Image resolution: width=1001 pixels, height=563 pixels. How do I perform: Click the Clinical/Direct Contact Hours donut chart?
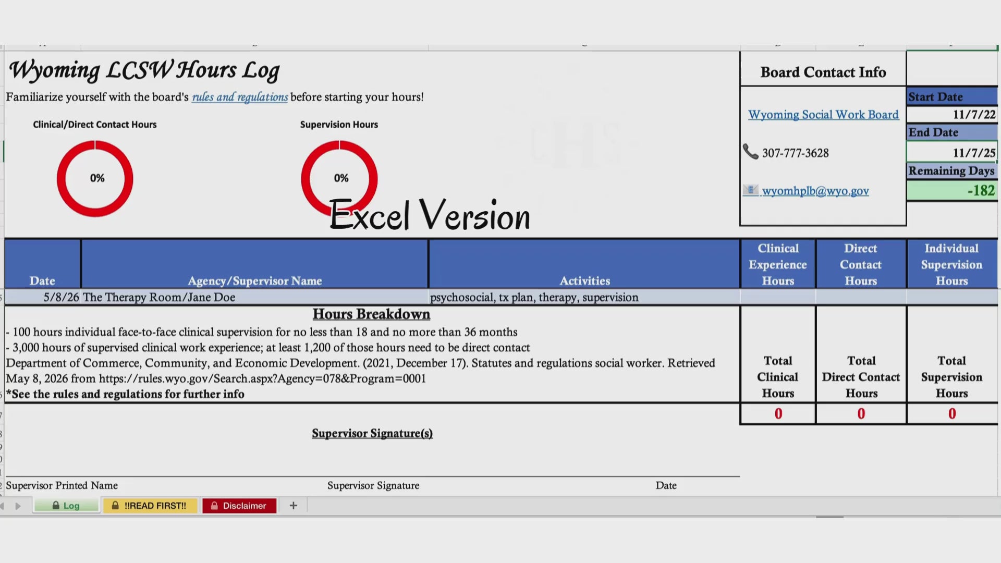tap(95, 178)
